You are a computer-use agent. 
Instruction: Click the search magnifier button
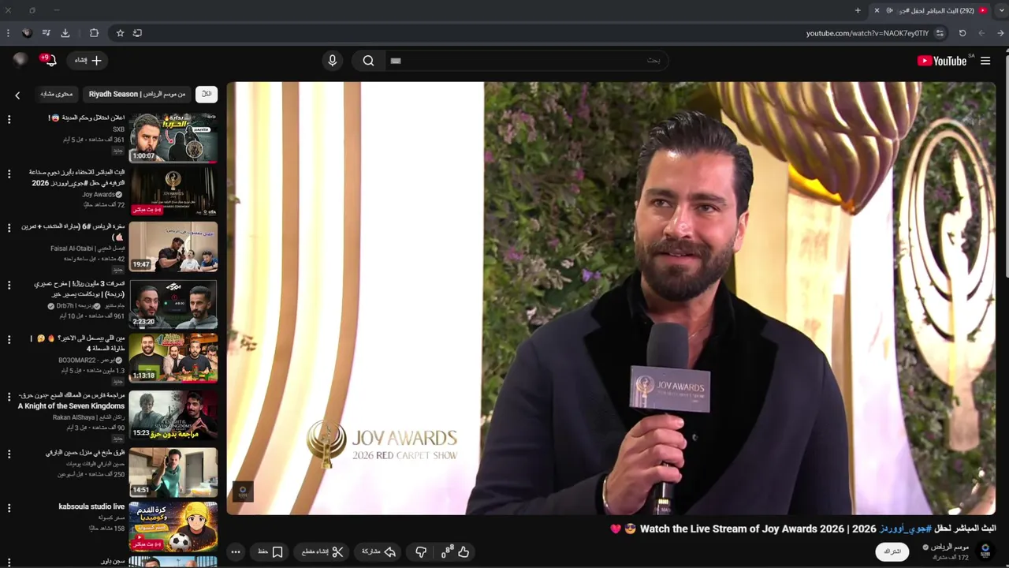[x=368, y=61]
